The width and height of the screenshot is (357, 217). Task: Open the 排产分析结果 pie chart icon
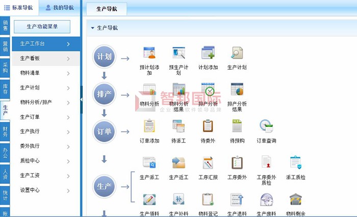pos(237,89)
